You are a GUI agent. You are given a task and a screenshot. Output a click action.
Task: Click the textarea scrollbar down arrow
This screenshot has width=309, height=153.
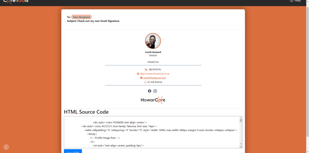coord(241,144)
